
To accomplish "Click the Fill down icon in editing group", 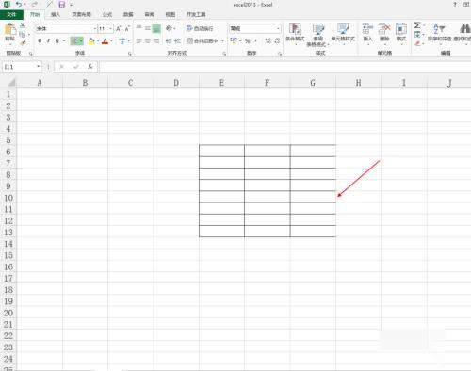I will pyautogui.click(x=417, y=35).
